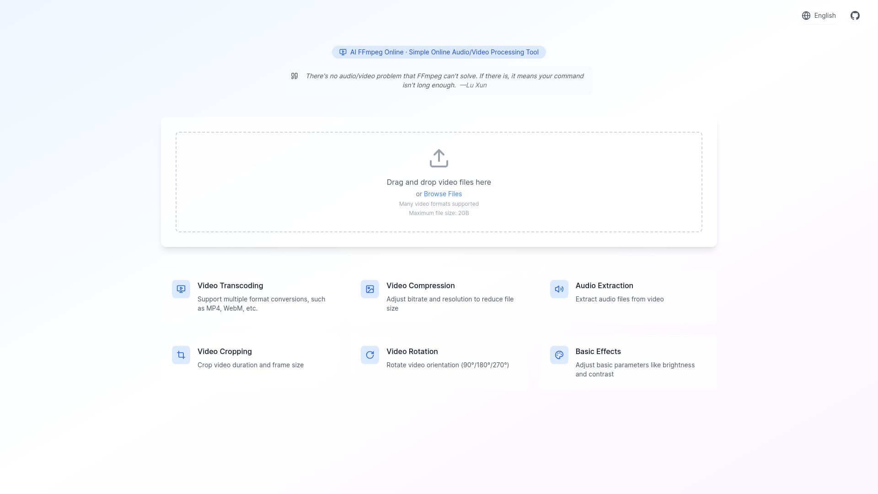
Task: Click the Audio Extraction speaker icon
Action: (559, 289)
